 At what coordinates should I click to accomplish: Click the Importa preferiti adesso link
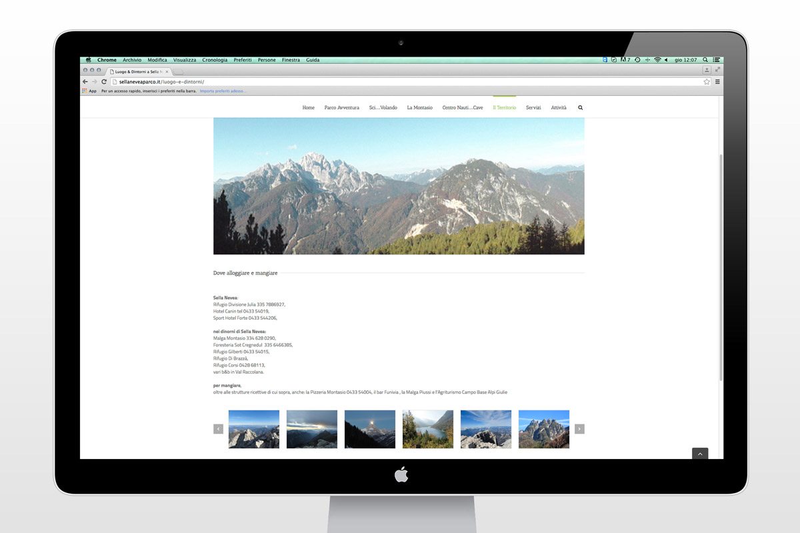pyautogui.click(x=223, y=91)
